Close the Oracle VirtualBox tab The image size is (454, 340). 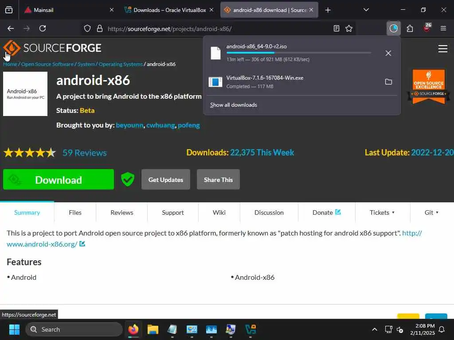point(211,10)
